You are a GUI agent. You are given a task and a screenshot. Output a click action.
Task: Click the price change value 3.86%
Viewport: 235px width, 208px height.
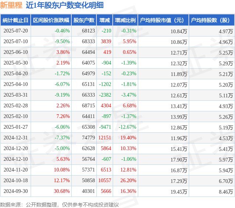(x=63, y=52)
